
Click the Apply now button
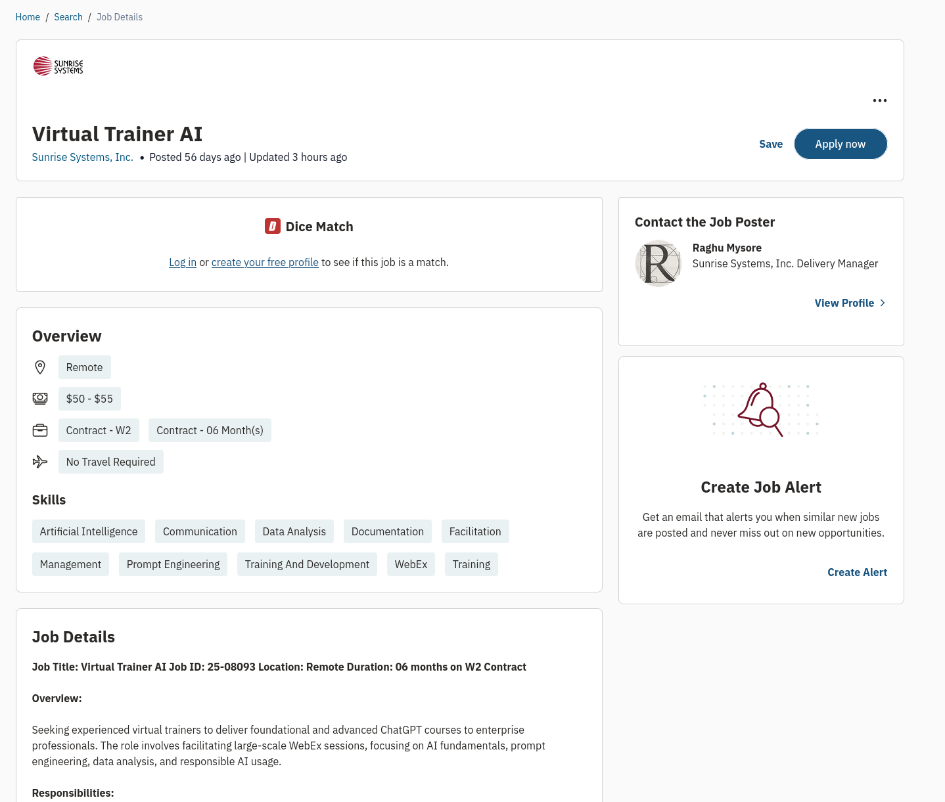pos(841,144)
